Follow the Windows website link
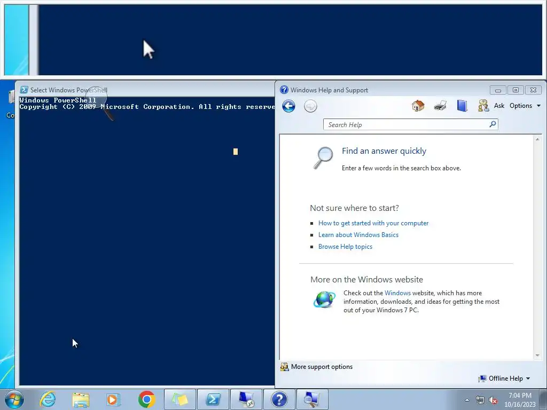Screen dimensions: 547x410 click(397, 293)
